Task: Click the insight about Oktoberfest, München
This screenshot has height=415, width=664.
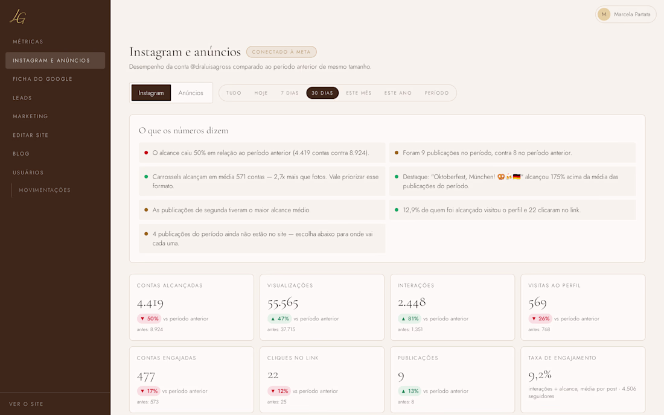Action: [x=512, y=182]
